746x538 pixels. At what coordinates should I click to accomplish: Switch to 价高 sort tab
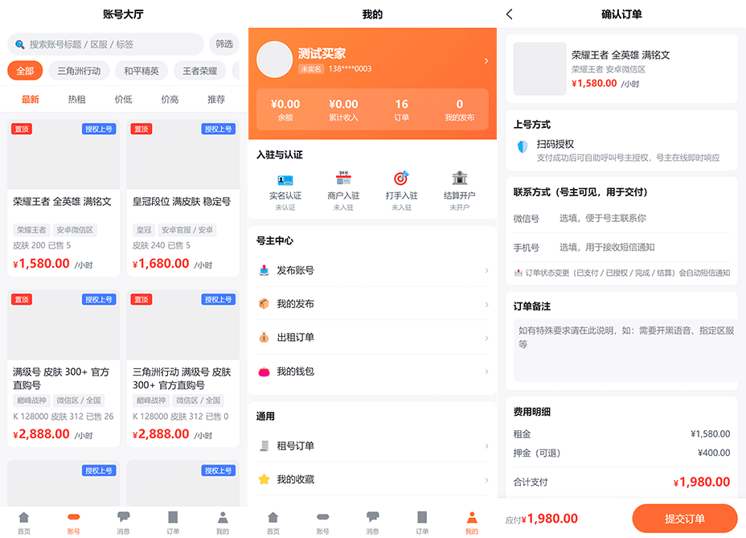pos(170,100)
